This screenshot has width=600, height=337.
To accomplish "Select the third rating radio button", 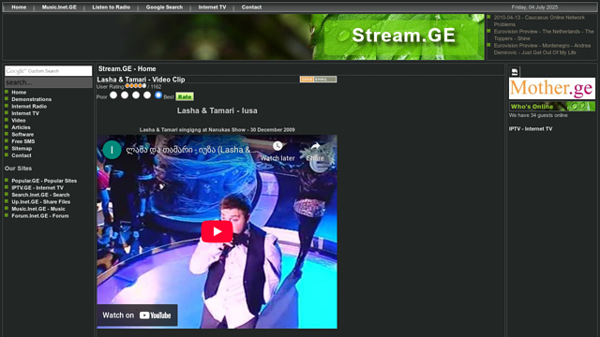I will click(x=136, y=95).
